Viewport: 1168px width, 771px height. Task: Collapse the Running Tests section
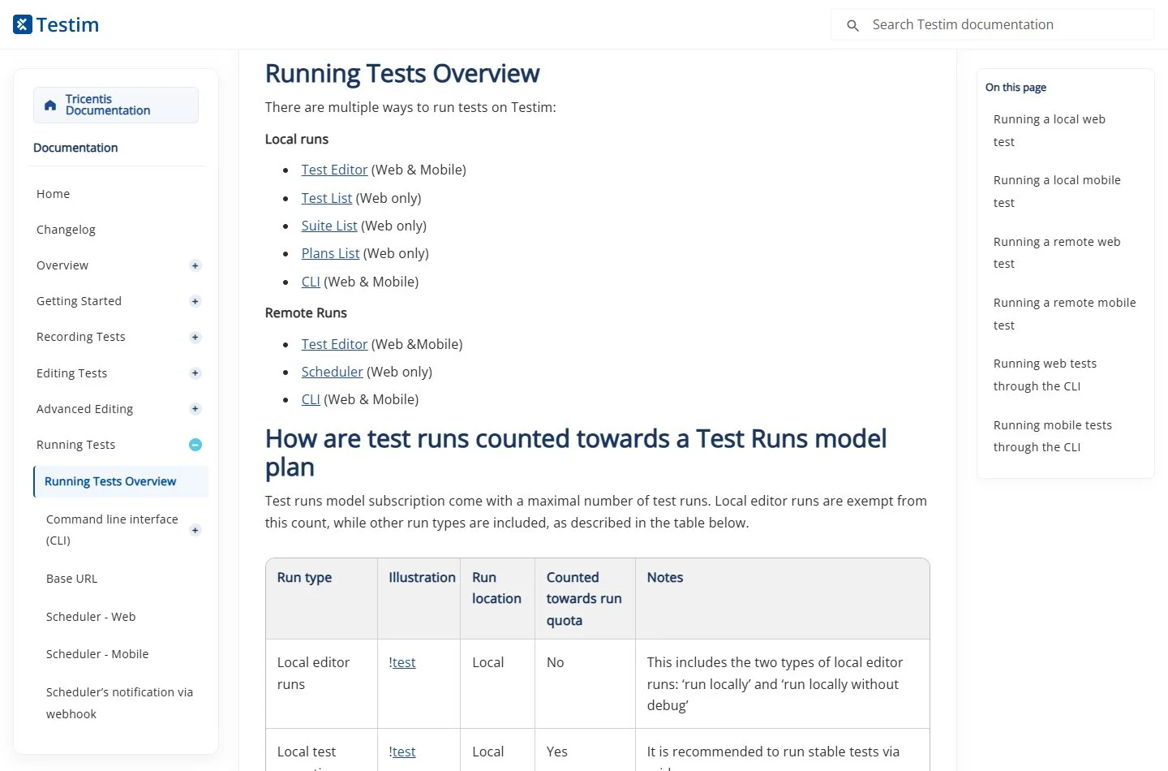coord(195,445)
